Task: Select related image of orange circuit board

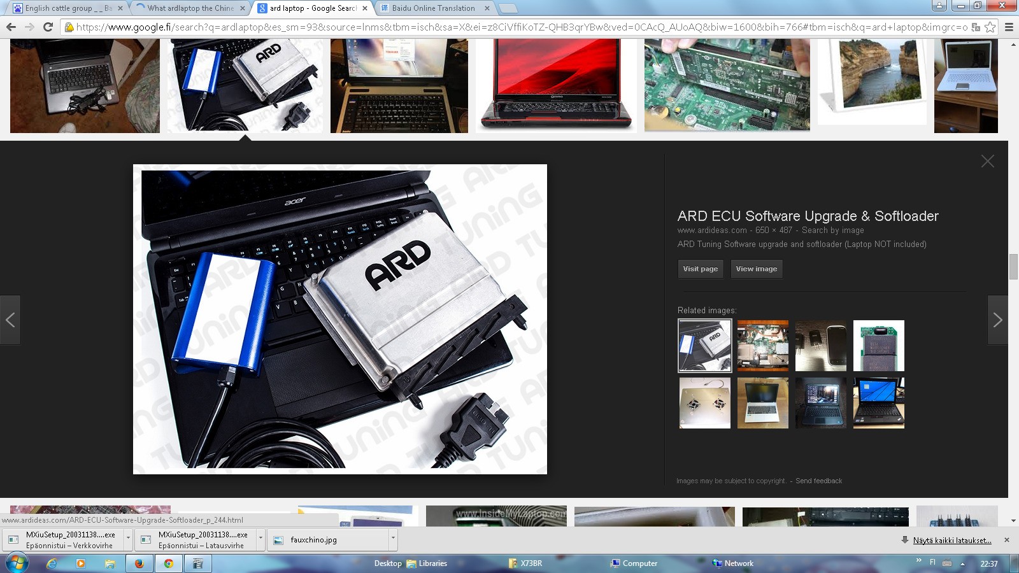Action: tap(763, 346)
